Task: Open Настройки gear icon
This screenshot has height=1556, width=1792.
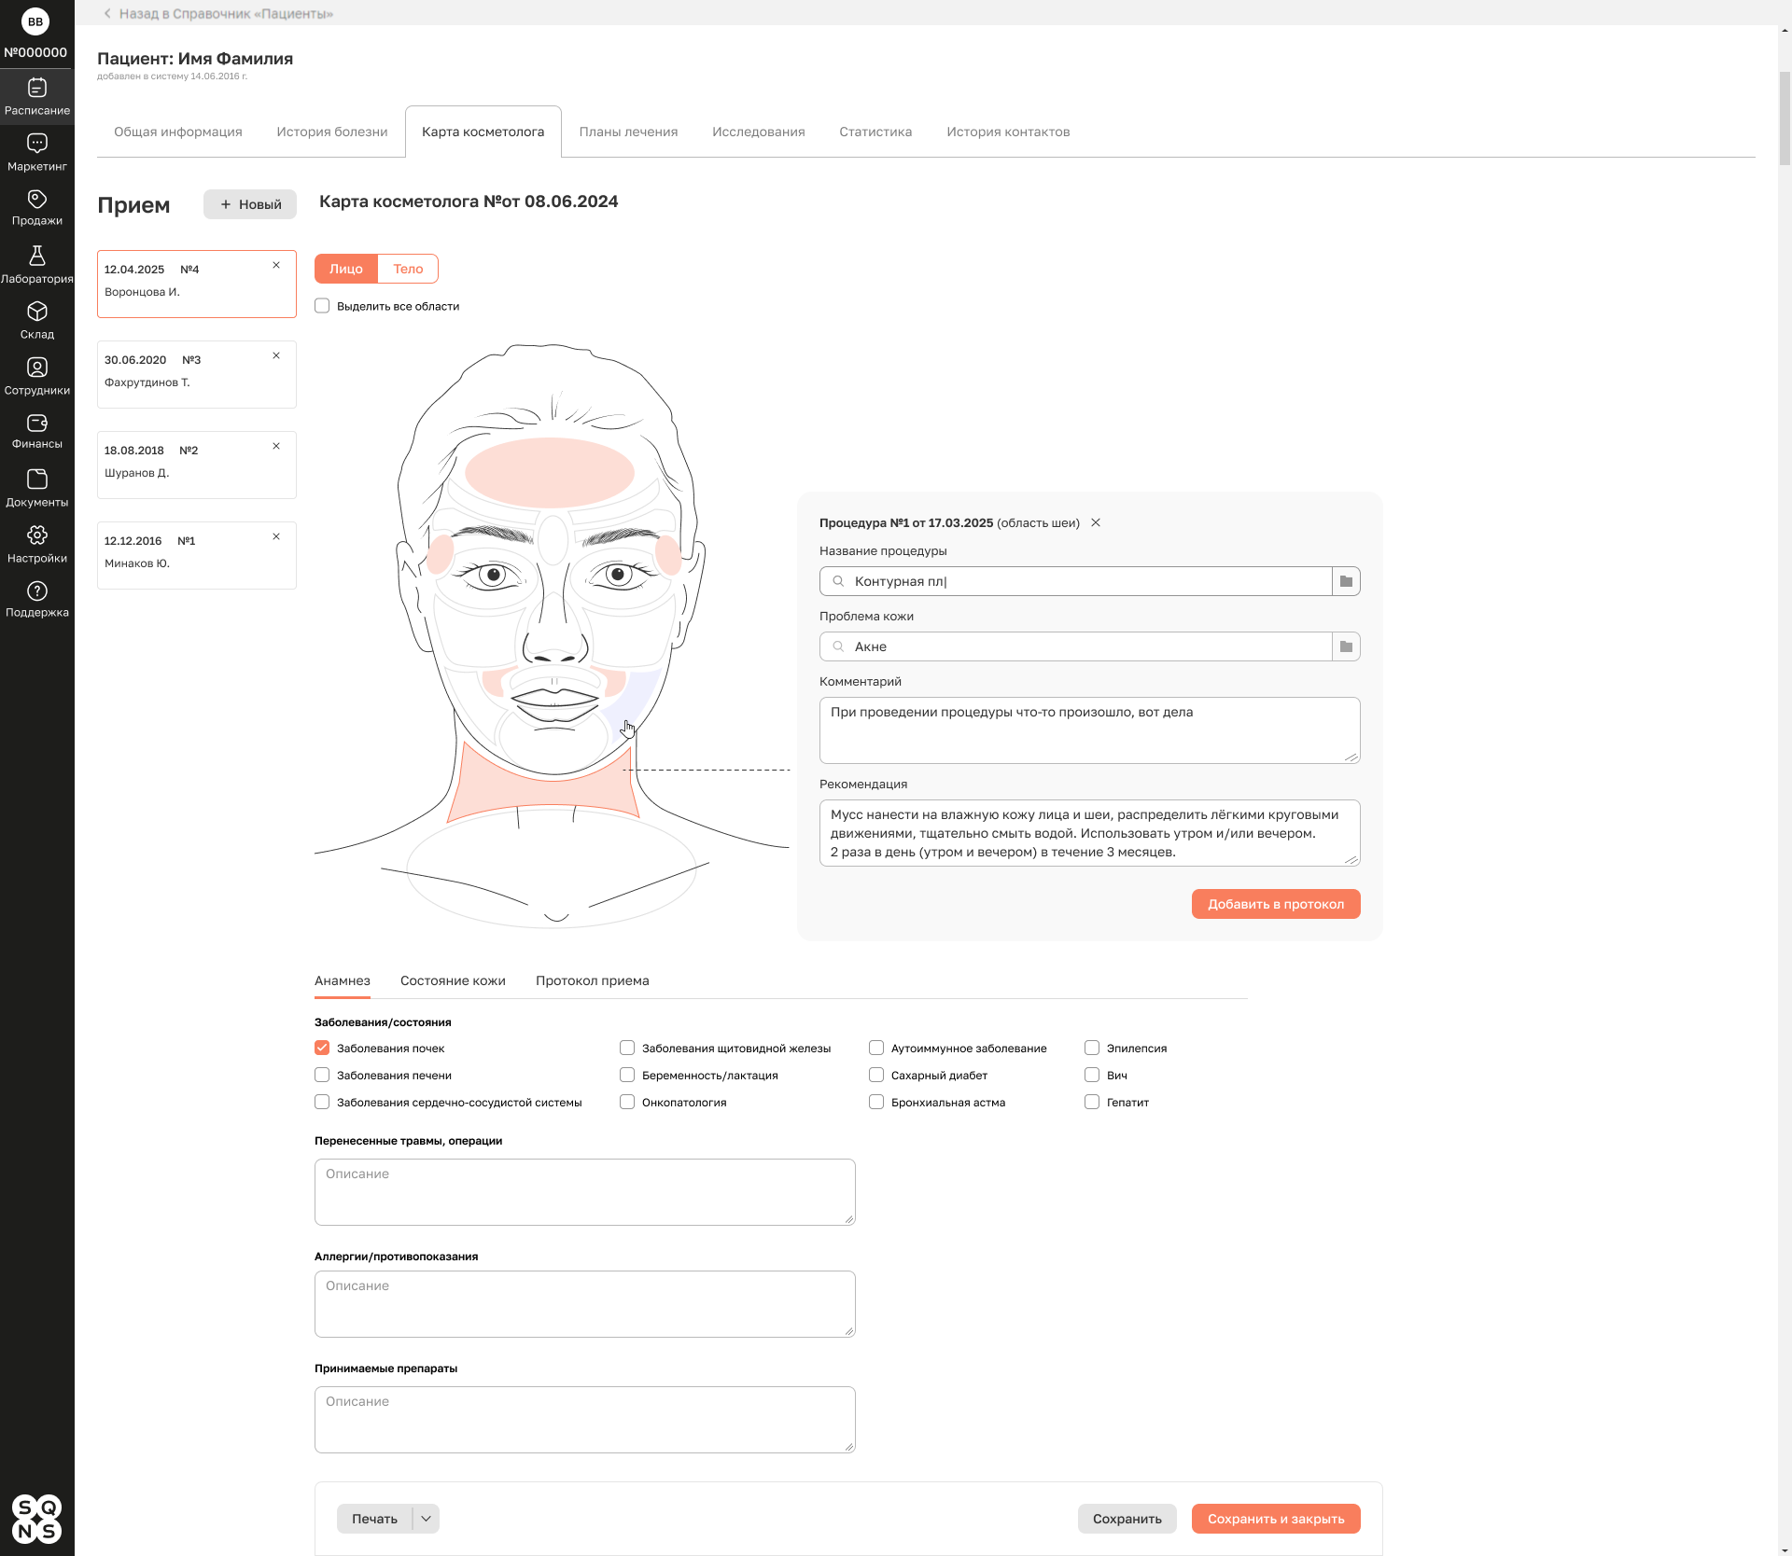Action: pos(36,535)
